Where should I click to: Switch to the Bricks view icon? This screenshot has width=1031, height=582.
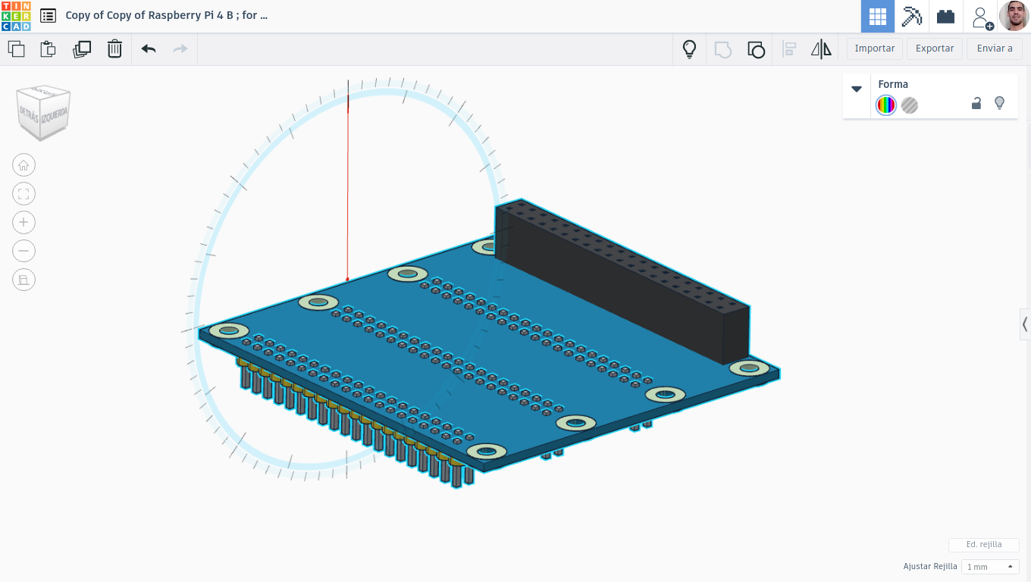click(x=945, y=16)
